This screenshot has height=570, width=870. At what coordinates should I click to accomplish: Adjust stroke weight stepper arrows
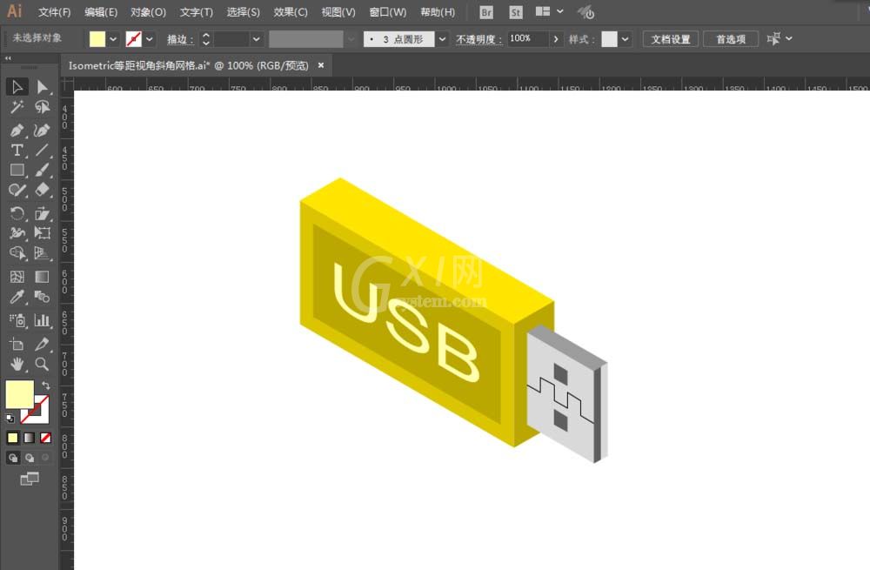click(206, 39)
